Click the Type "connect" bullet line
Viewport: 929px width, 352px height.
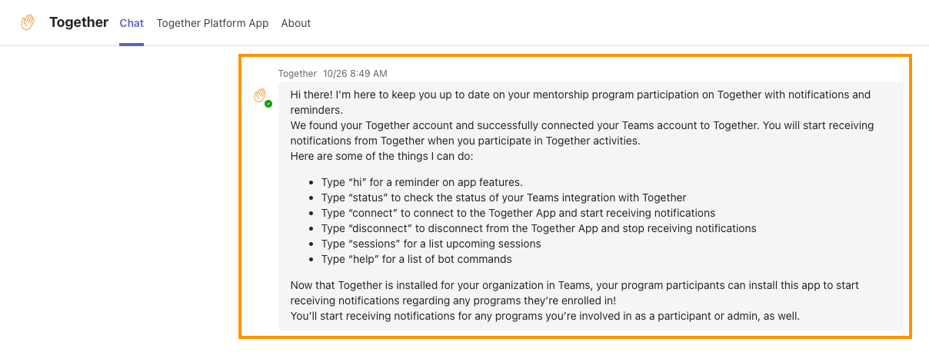pos(518,213)
